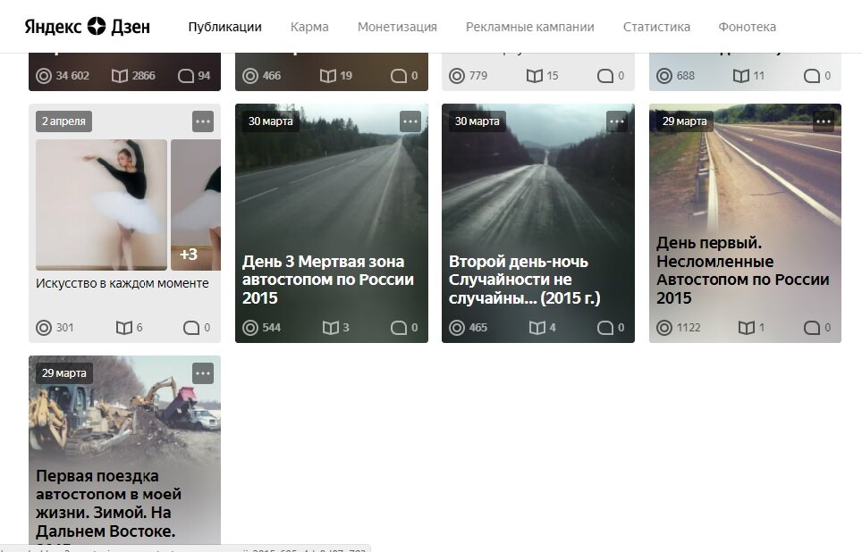Click the 29 марта badge on День первый card
Viewport: 862px width, 552px height.
click(x=684, y=121)
